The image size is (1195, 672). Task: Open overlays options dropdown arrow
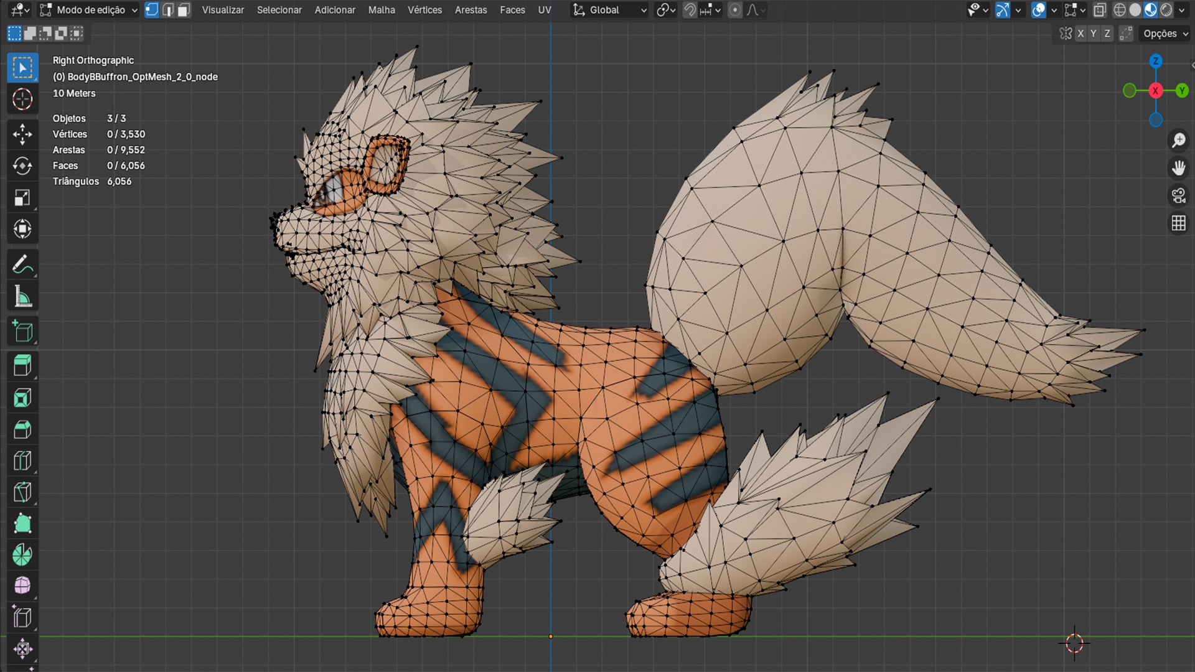pyautogui.click(x=1054, y=10)
